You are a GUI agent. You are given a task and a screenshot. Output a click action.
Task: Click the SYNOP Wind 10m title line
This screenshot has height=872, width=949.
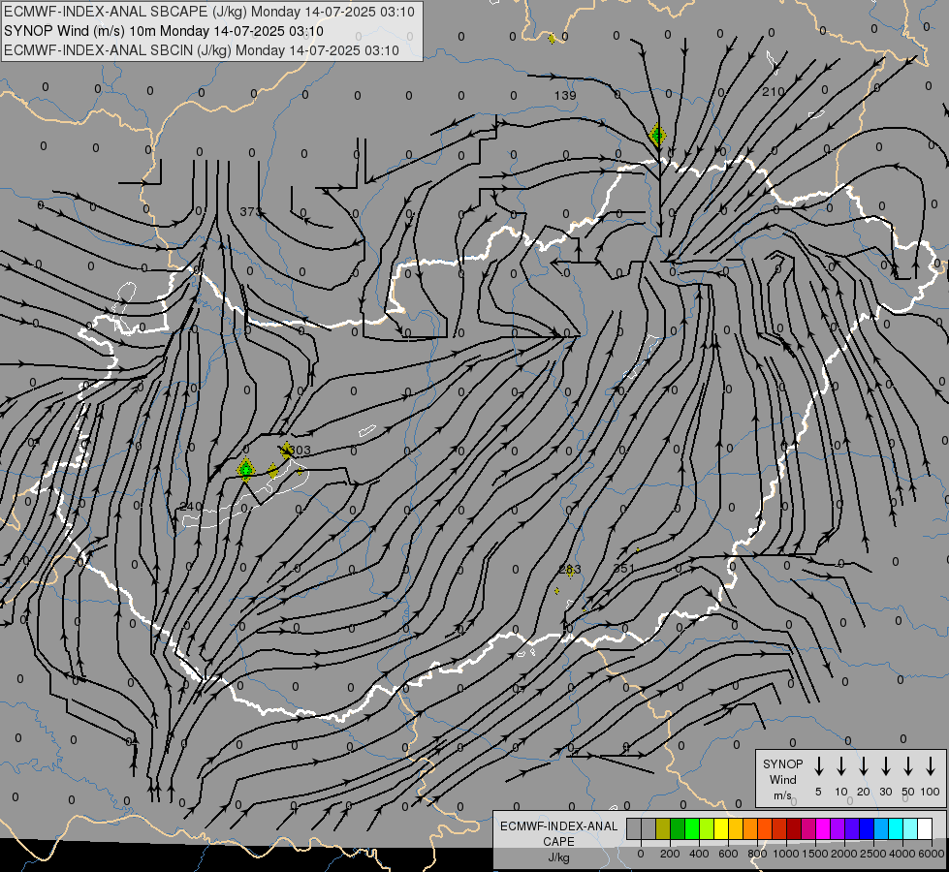(164, 31)
